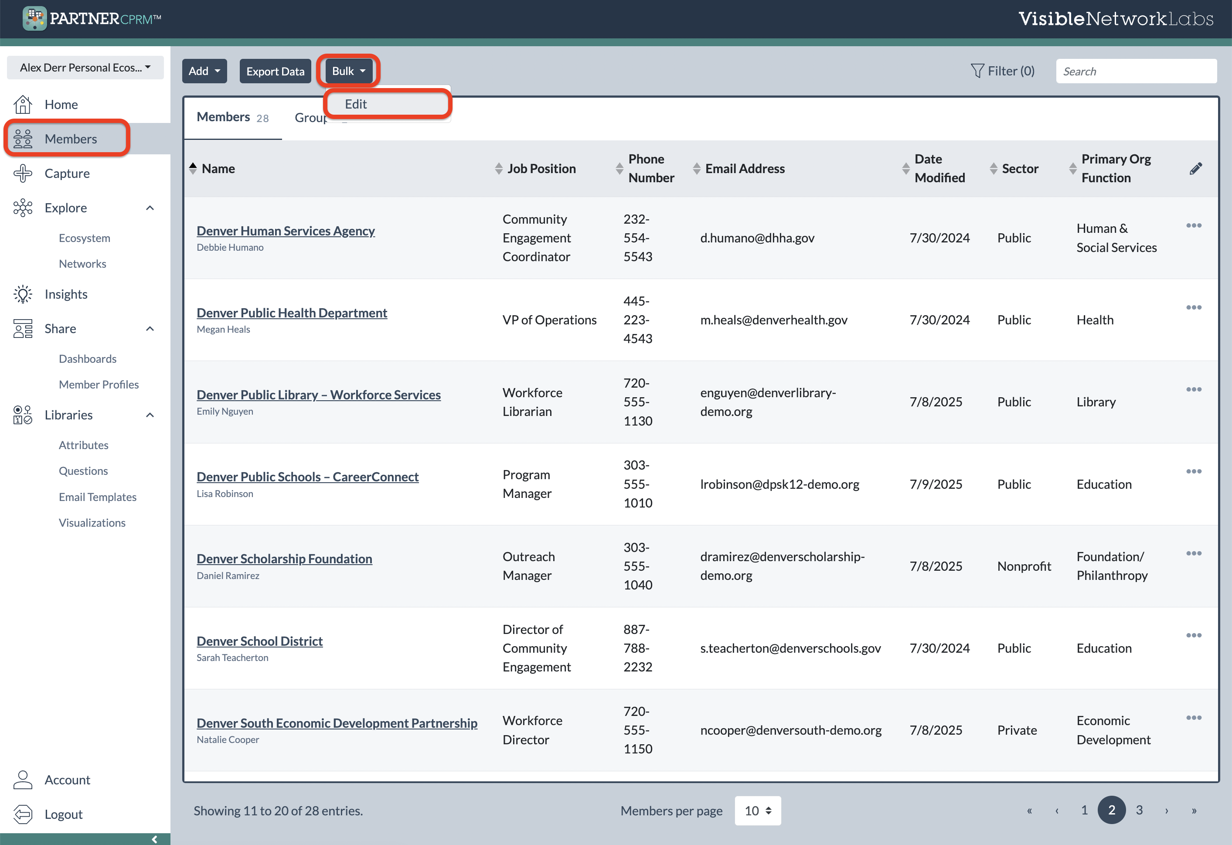
Task: Sort by Sector column arrows
Action: (994, 169)
